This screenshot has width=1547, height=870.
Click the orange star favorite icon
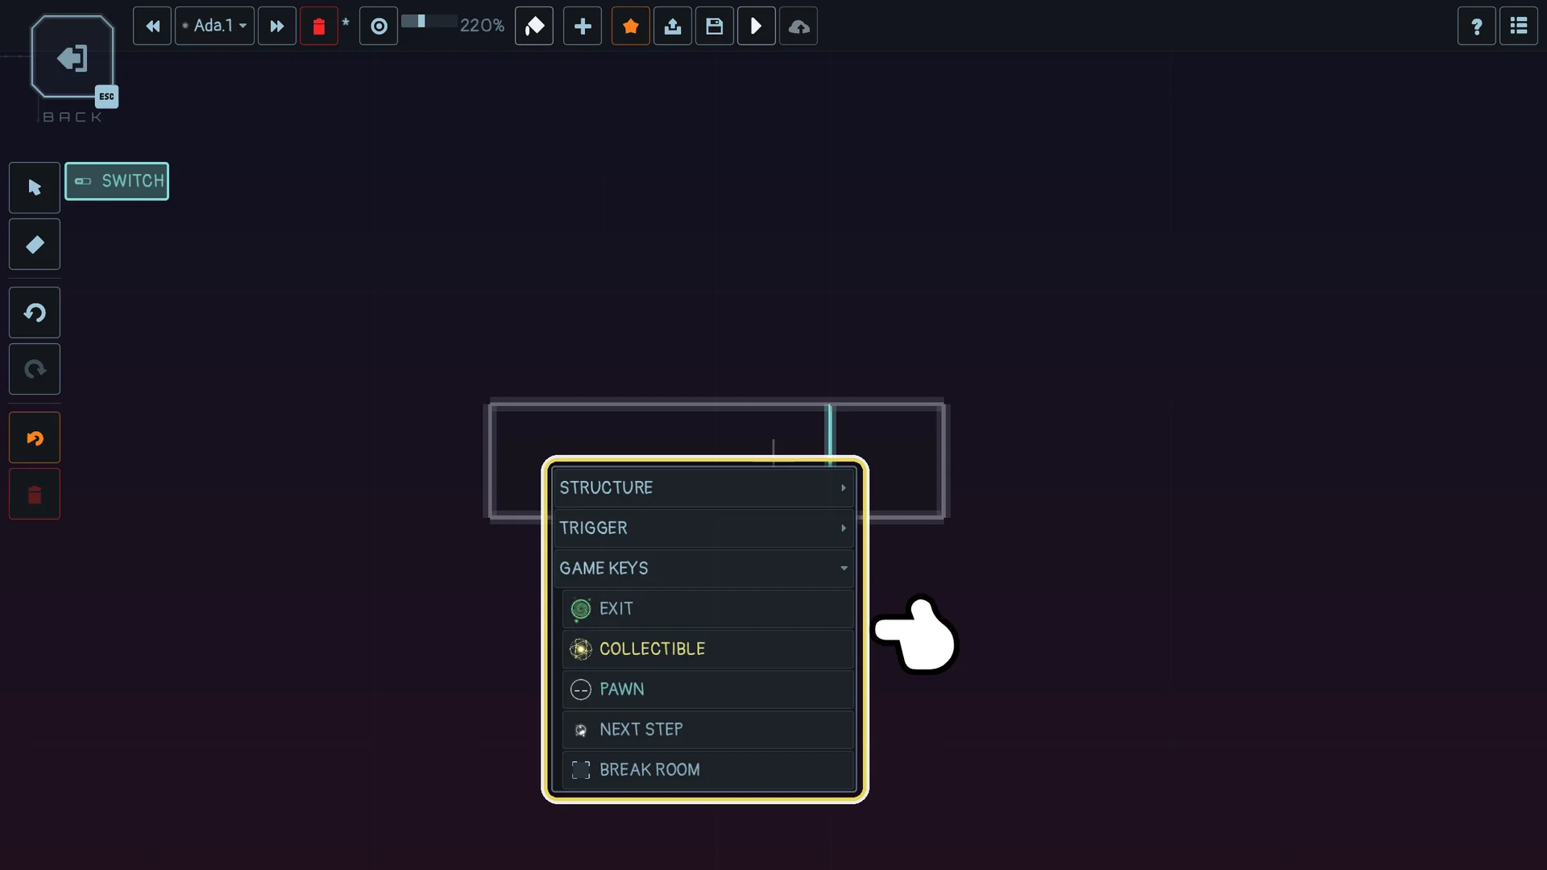tap(631, 26)
